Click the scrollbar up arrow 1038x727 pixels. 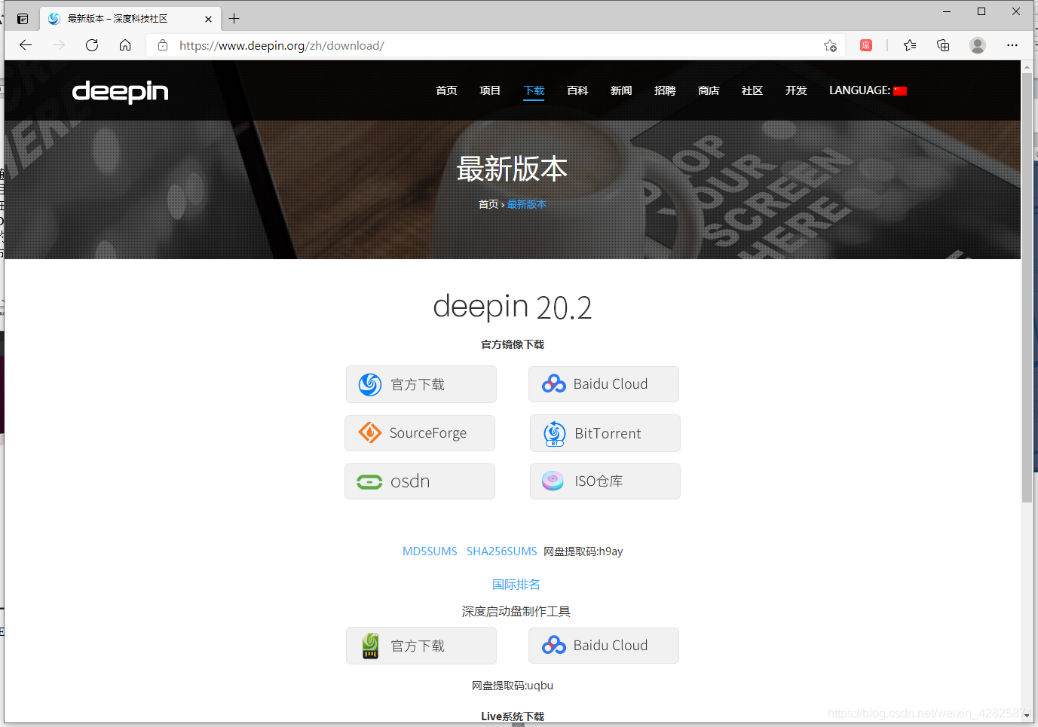1027,67
